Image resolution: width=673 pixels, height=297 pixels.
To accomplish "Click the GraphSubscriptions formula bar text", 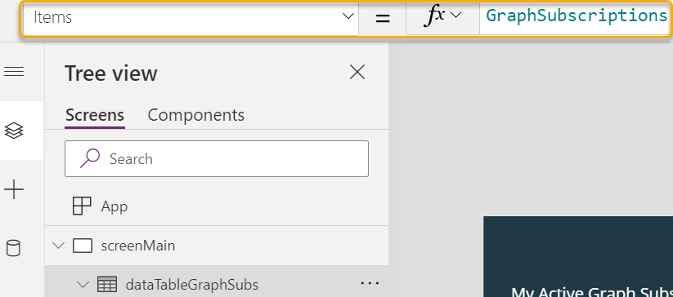I will coord(577,16).
